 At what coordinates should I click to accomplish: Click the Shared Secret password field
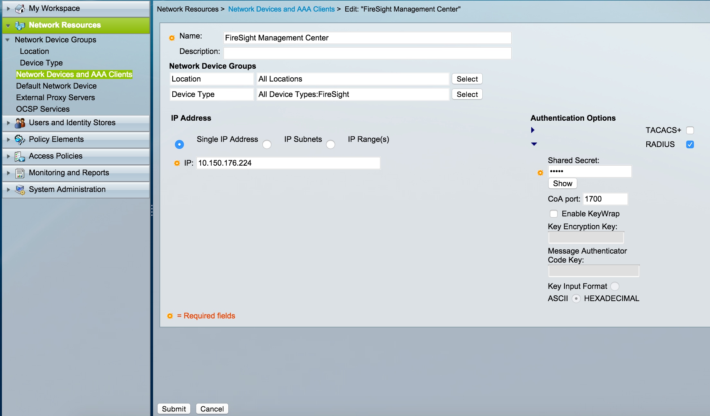590,171
